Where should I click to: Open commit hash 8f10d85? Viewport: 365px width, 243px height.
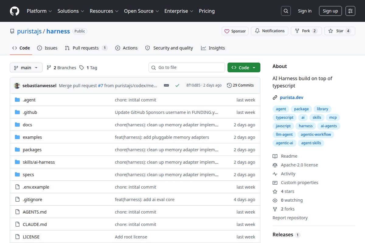coord(193,85)
